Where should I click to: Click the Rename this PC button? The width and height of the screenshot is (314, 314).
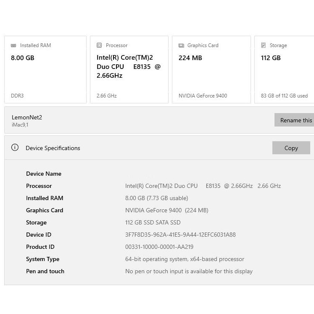(294, 120)
